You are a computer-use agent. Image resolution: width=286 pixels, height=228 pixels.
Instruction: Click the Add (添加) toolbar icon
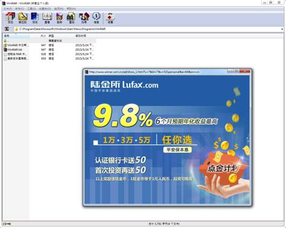pyautogui.click(x=10, y=18)
